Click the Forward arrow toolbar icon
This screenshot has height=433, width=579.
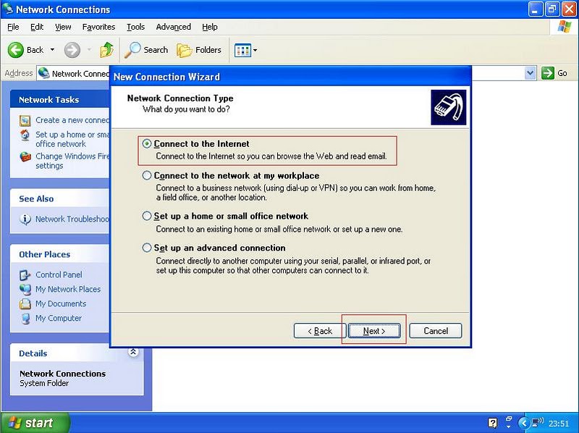72,50
